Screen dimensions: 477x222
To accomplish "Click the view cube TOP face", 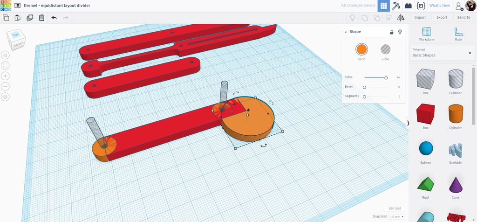I will (15, 35).
